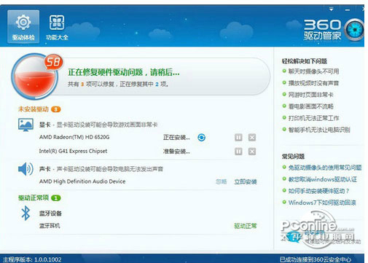
Task: Pause the Intel G41 Express Chipset install
Action: point(238,152)
